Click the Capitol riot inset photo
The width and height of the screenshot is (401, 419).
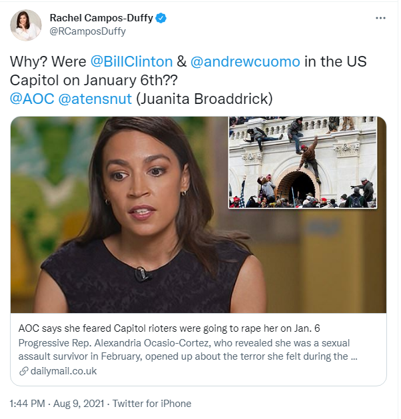pyautogui.click(x=302, y=163)
